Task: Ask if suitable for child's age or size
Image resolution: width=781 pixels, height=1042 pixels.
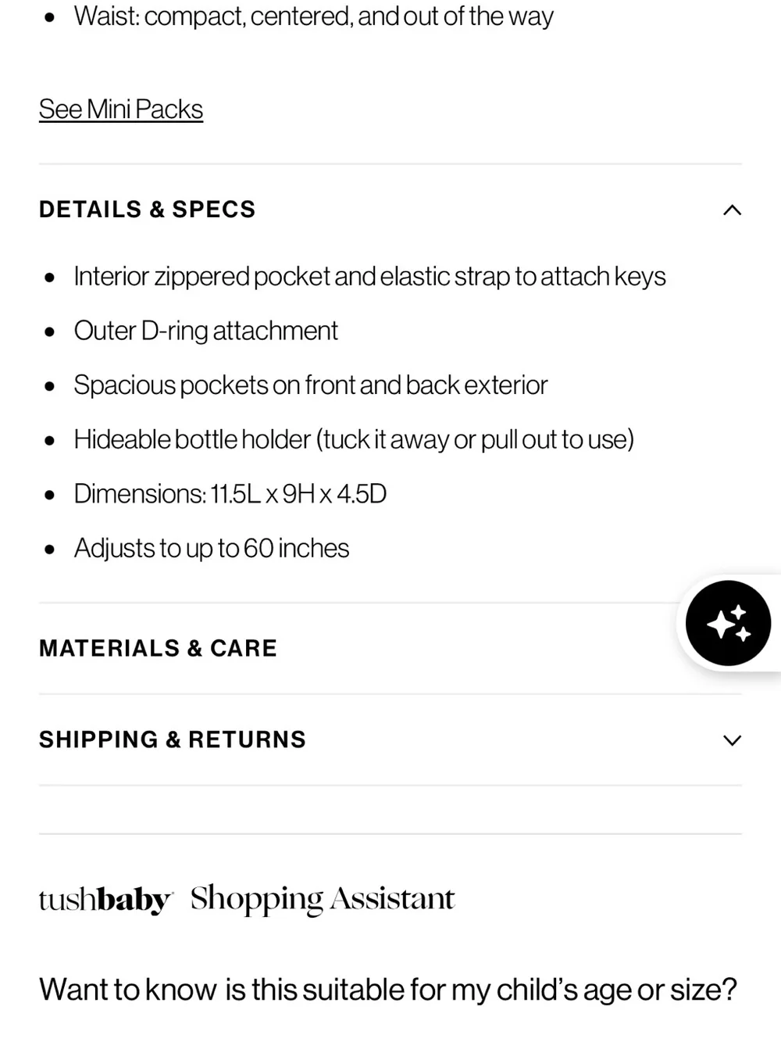Action: click(388, 990)
